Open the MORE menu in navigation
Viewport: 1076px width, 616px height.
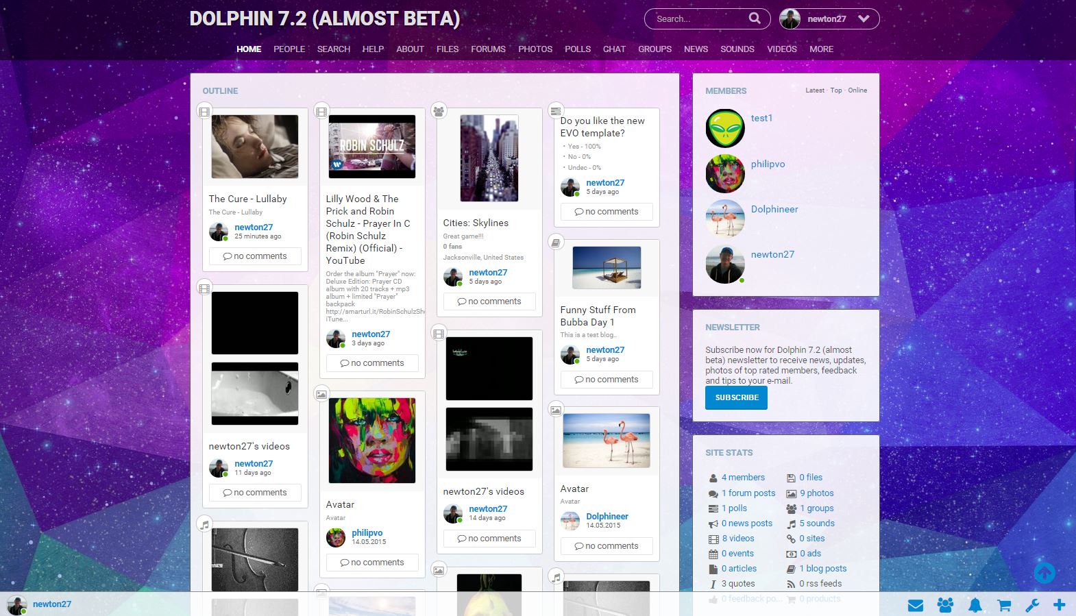pyautogui.click(x=821, y=49)
